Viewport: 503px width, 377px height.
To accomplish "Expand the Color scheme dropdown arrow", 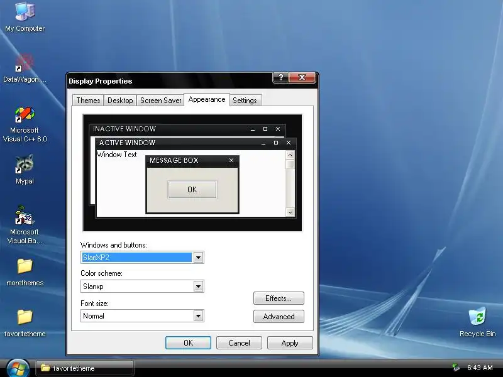I will 198,287.
